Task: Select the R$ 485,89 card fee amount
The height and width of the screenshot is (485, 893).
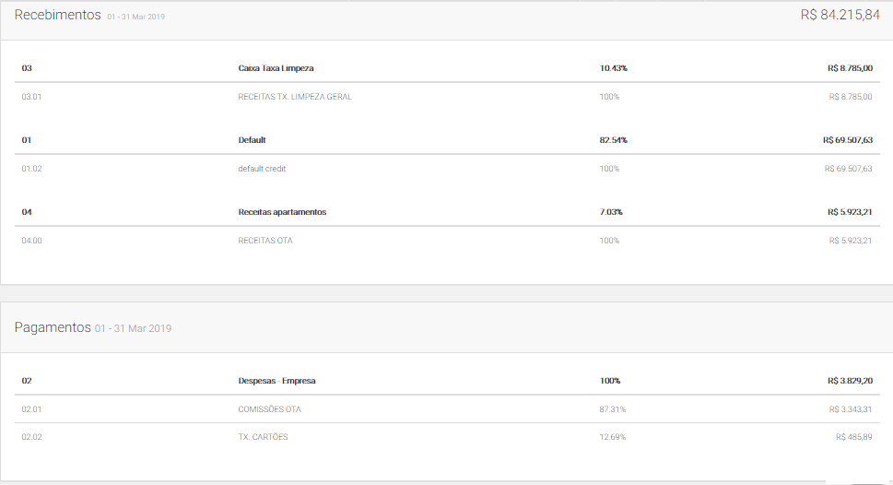Action: (x=854, y=437)
